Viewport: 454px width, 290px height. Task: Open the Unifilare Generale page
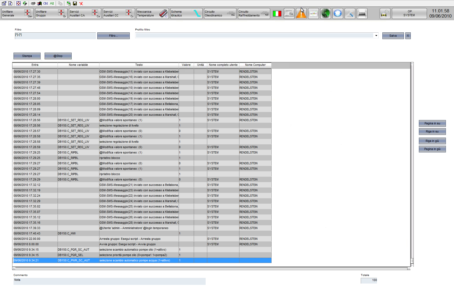tap(18, 13)
